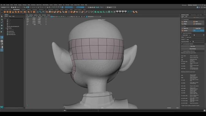The height and width of the screenshot is (116, 206).
Task: Open the viewport Shading menu
Action: tap(31, 15)
